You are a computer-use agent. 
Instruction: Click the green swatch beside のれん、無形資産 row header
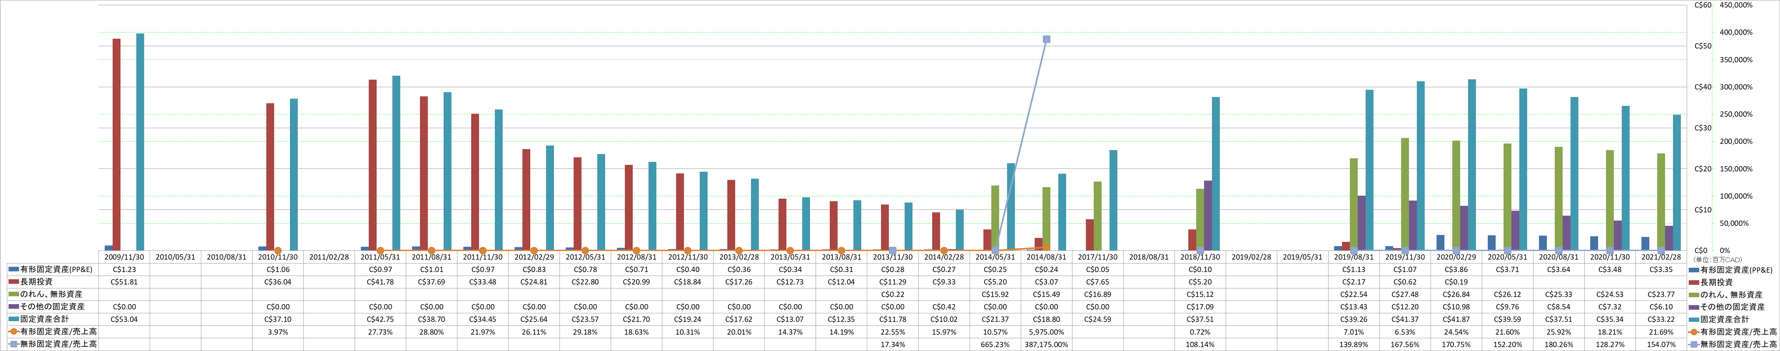click(x=13, y=294)
